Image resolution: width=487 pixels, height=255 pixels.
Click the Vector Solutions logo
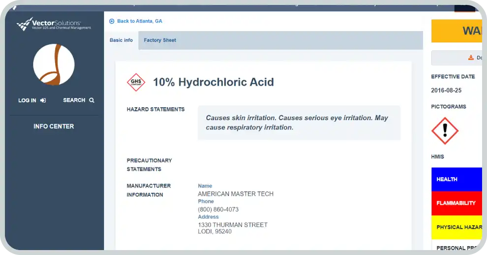54,24
